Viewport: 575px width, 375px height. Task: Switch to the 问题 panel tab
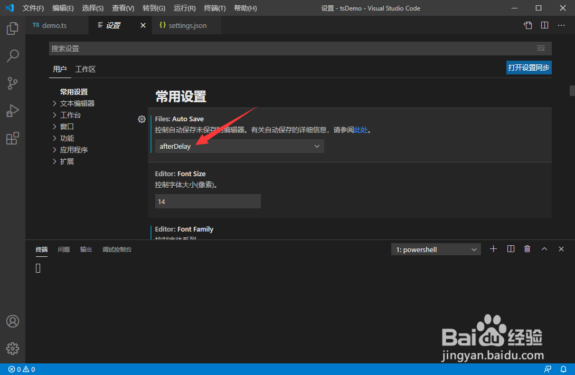point(64,249)
